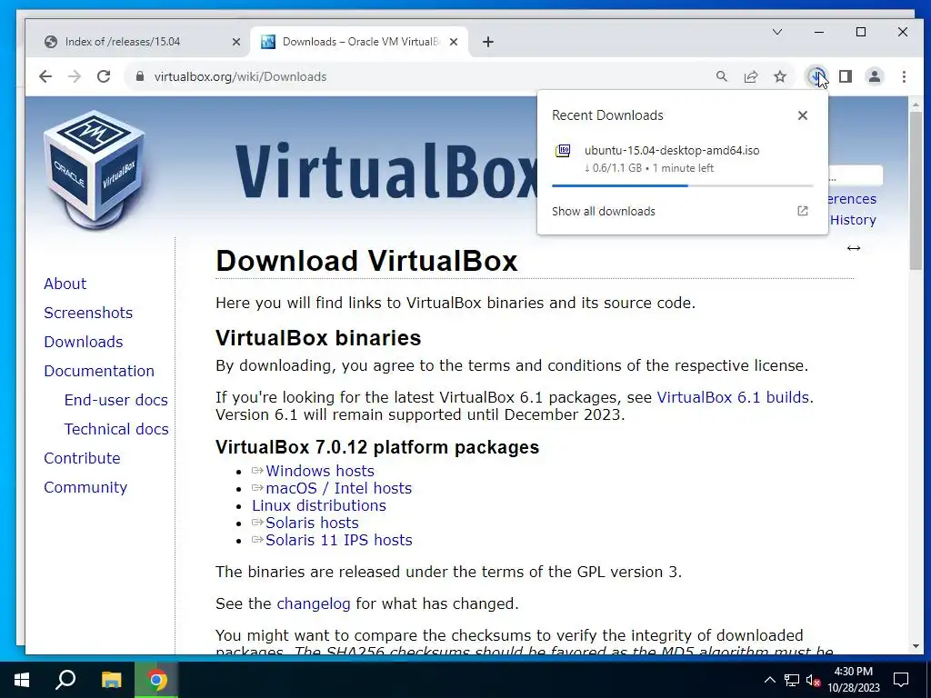Click the scrollbar up arrow
931x698 pixels.
coord(915,105)
